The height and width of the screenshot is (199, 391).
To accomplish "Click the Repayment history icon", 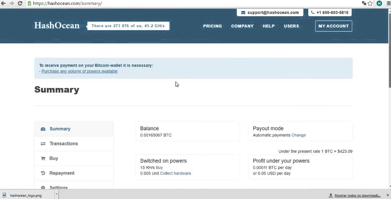I will [43, 173].
